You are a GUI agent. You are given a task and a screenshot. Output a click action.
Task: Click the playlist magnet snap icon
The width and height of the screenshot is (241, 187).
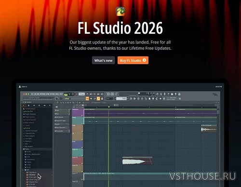point(57,103)
